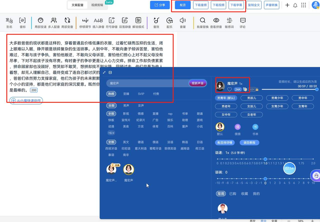The image size is (320, 222).
Task: Choose the 男青少年 age style
Action: pyautogui.click(x=277, y=98)
